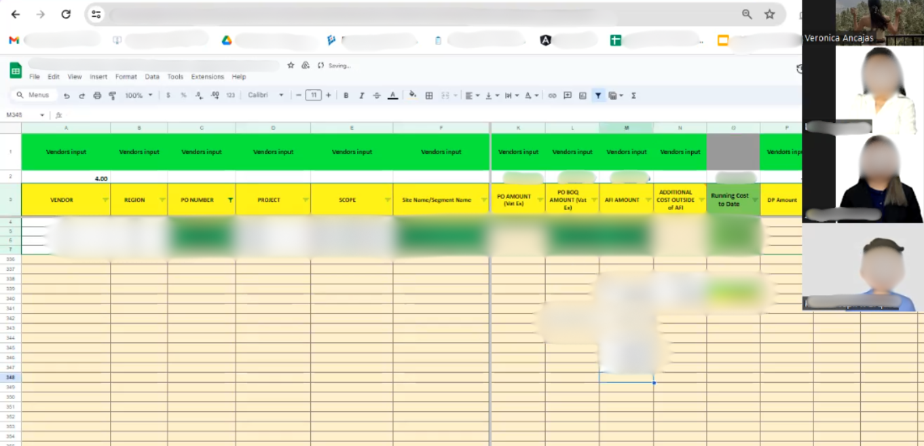
Task: Click the Redo arrow in the toolbar
Action: pos(82,96)
